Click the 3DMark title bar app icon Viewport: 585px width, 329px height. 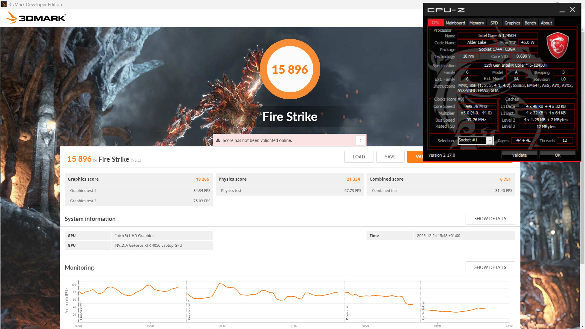click(x=4, y=4)
